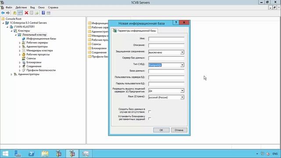Expand the Менеджеры кластера tree node
Screen dimensions: 281x158
point(20,50)
